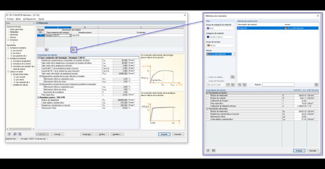Click first favorites icon next to DIN 1025-5 dropdown
This screenshot has height=169, width=325.
click(228, 85)
